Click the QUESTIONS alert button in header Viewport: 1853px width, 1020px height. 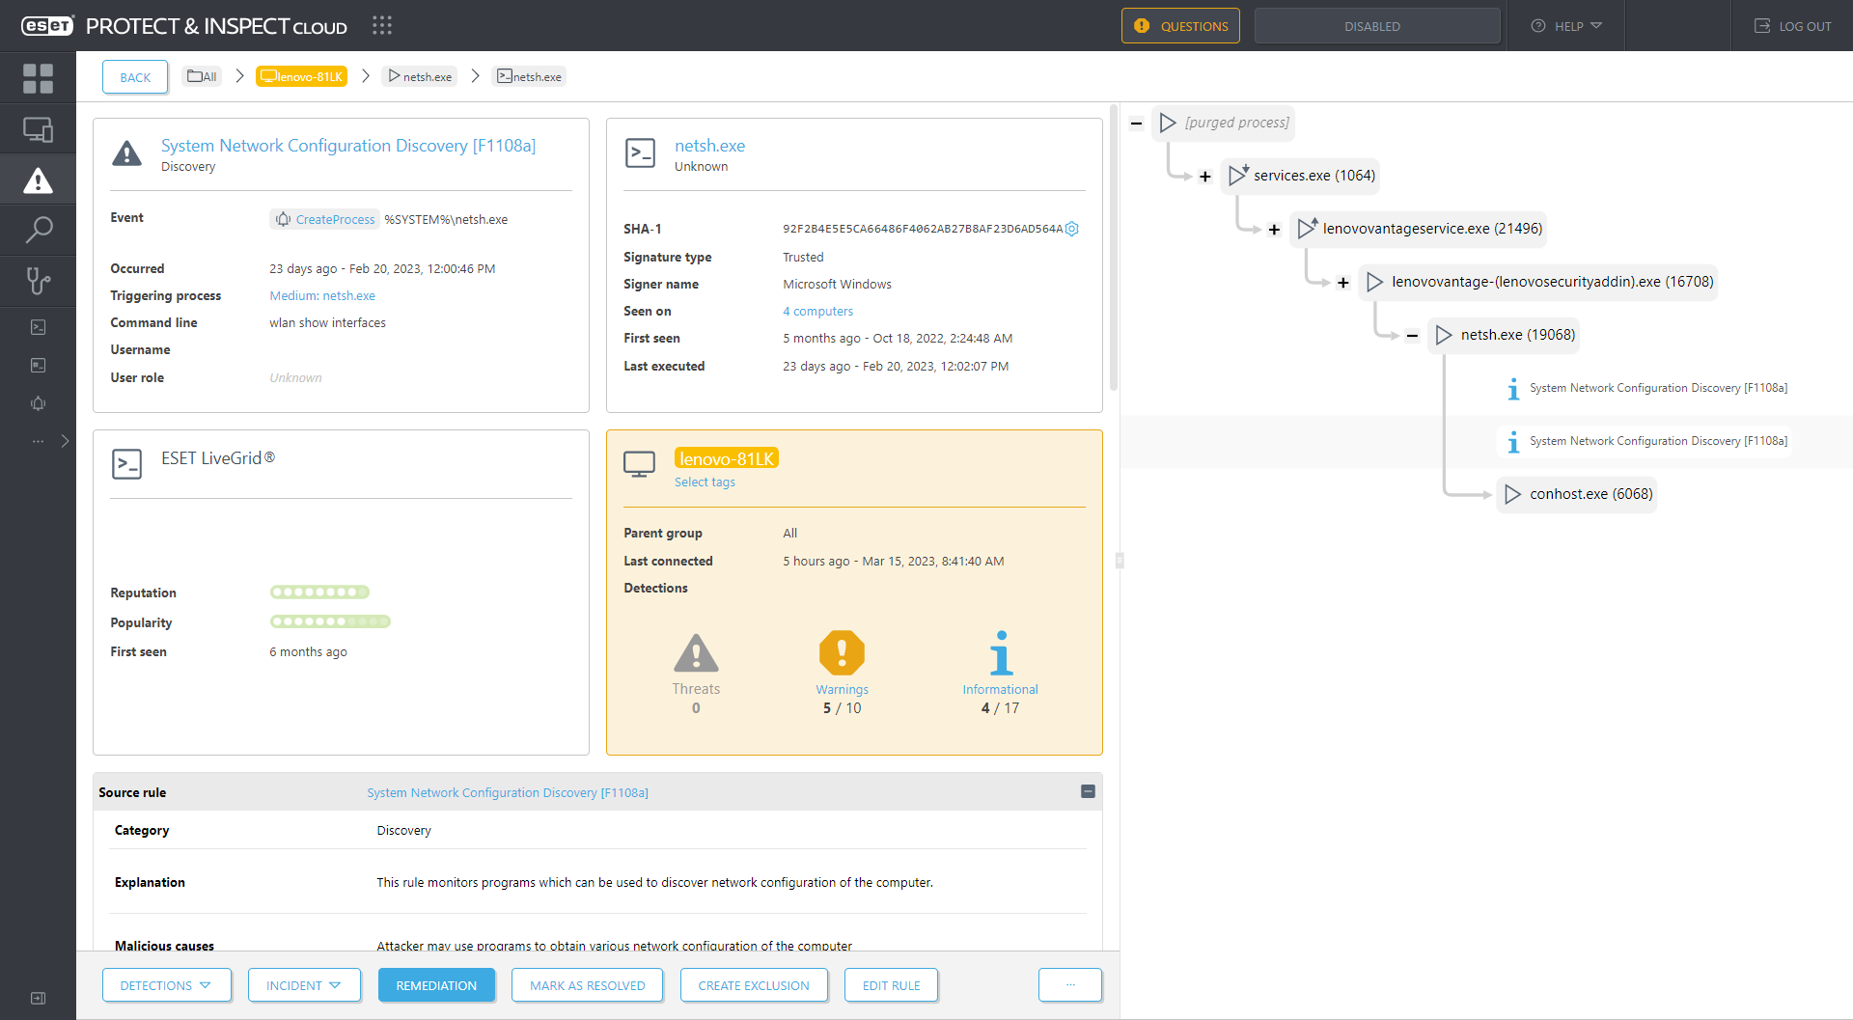tap(1180, 26)
